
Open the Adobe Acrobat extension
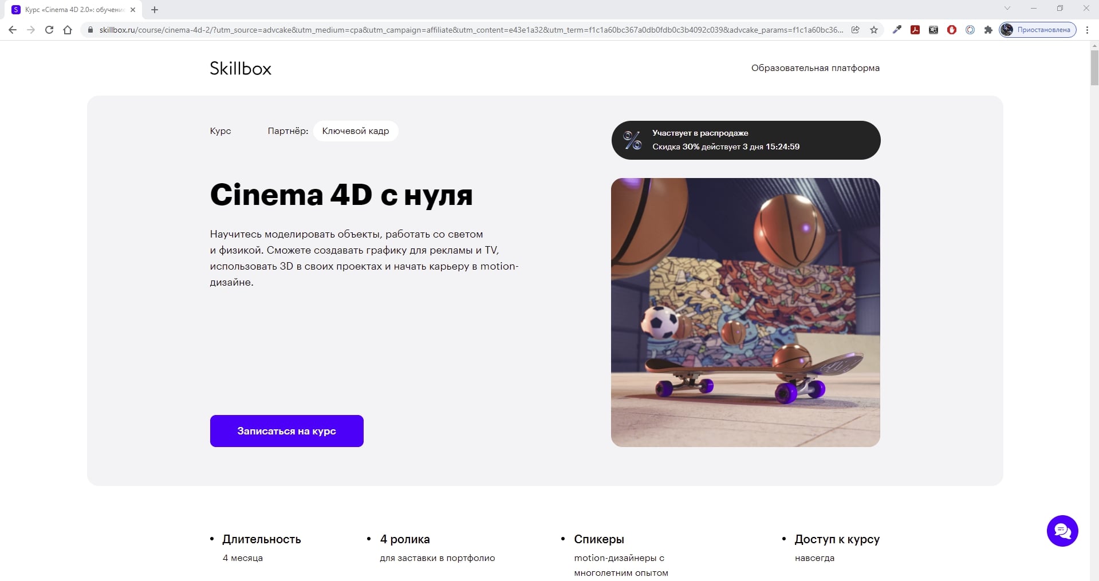pyautogui.click(x=915, y=30)
